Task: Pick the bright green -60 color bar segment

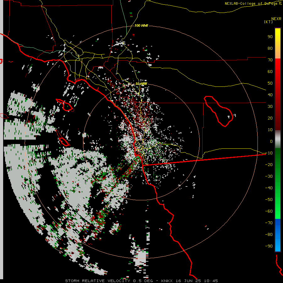Action: 278,211
